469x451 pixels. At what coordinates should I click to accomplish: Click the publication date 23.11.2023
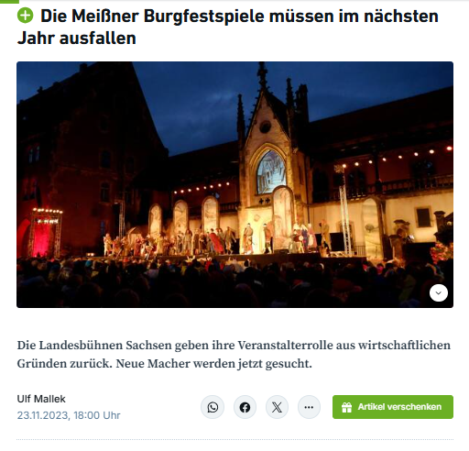pos(44,415)
